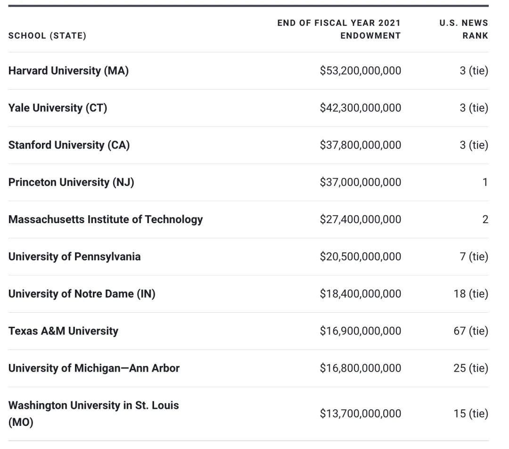This screenshot has width=509, height=449.
Task: Open University of Michigan—Ann Arbor entry
Action: 94,369
